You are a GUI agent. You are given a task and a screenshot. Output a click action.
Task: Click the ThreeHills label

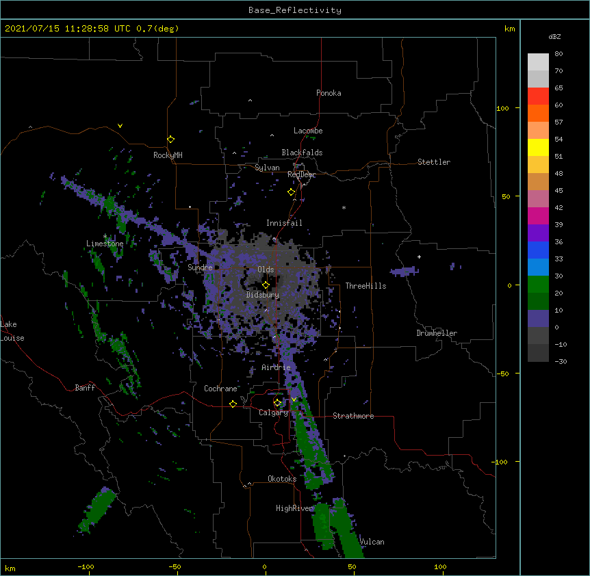pos(365,286)
